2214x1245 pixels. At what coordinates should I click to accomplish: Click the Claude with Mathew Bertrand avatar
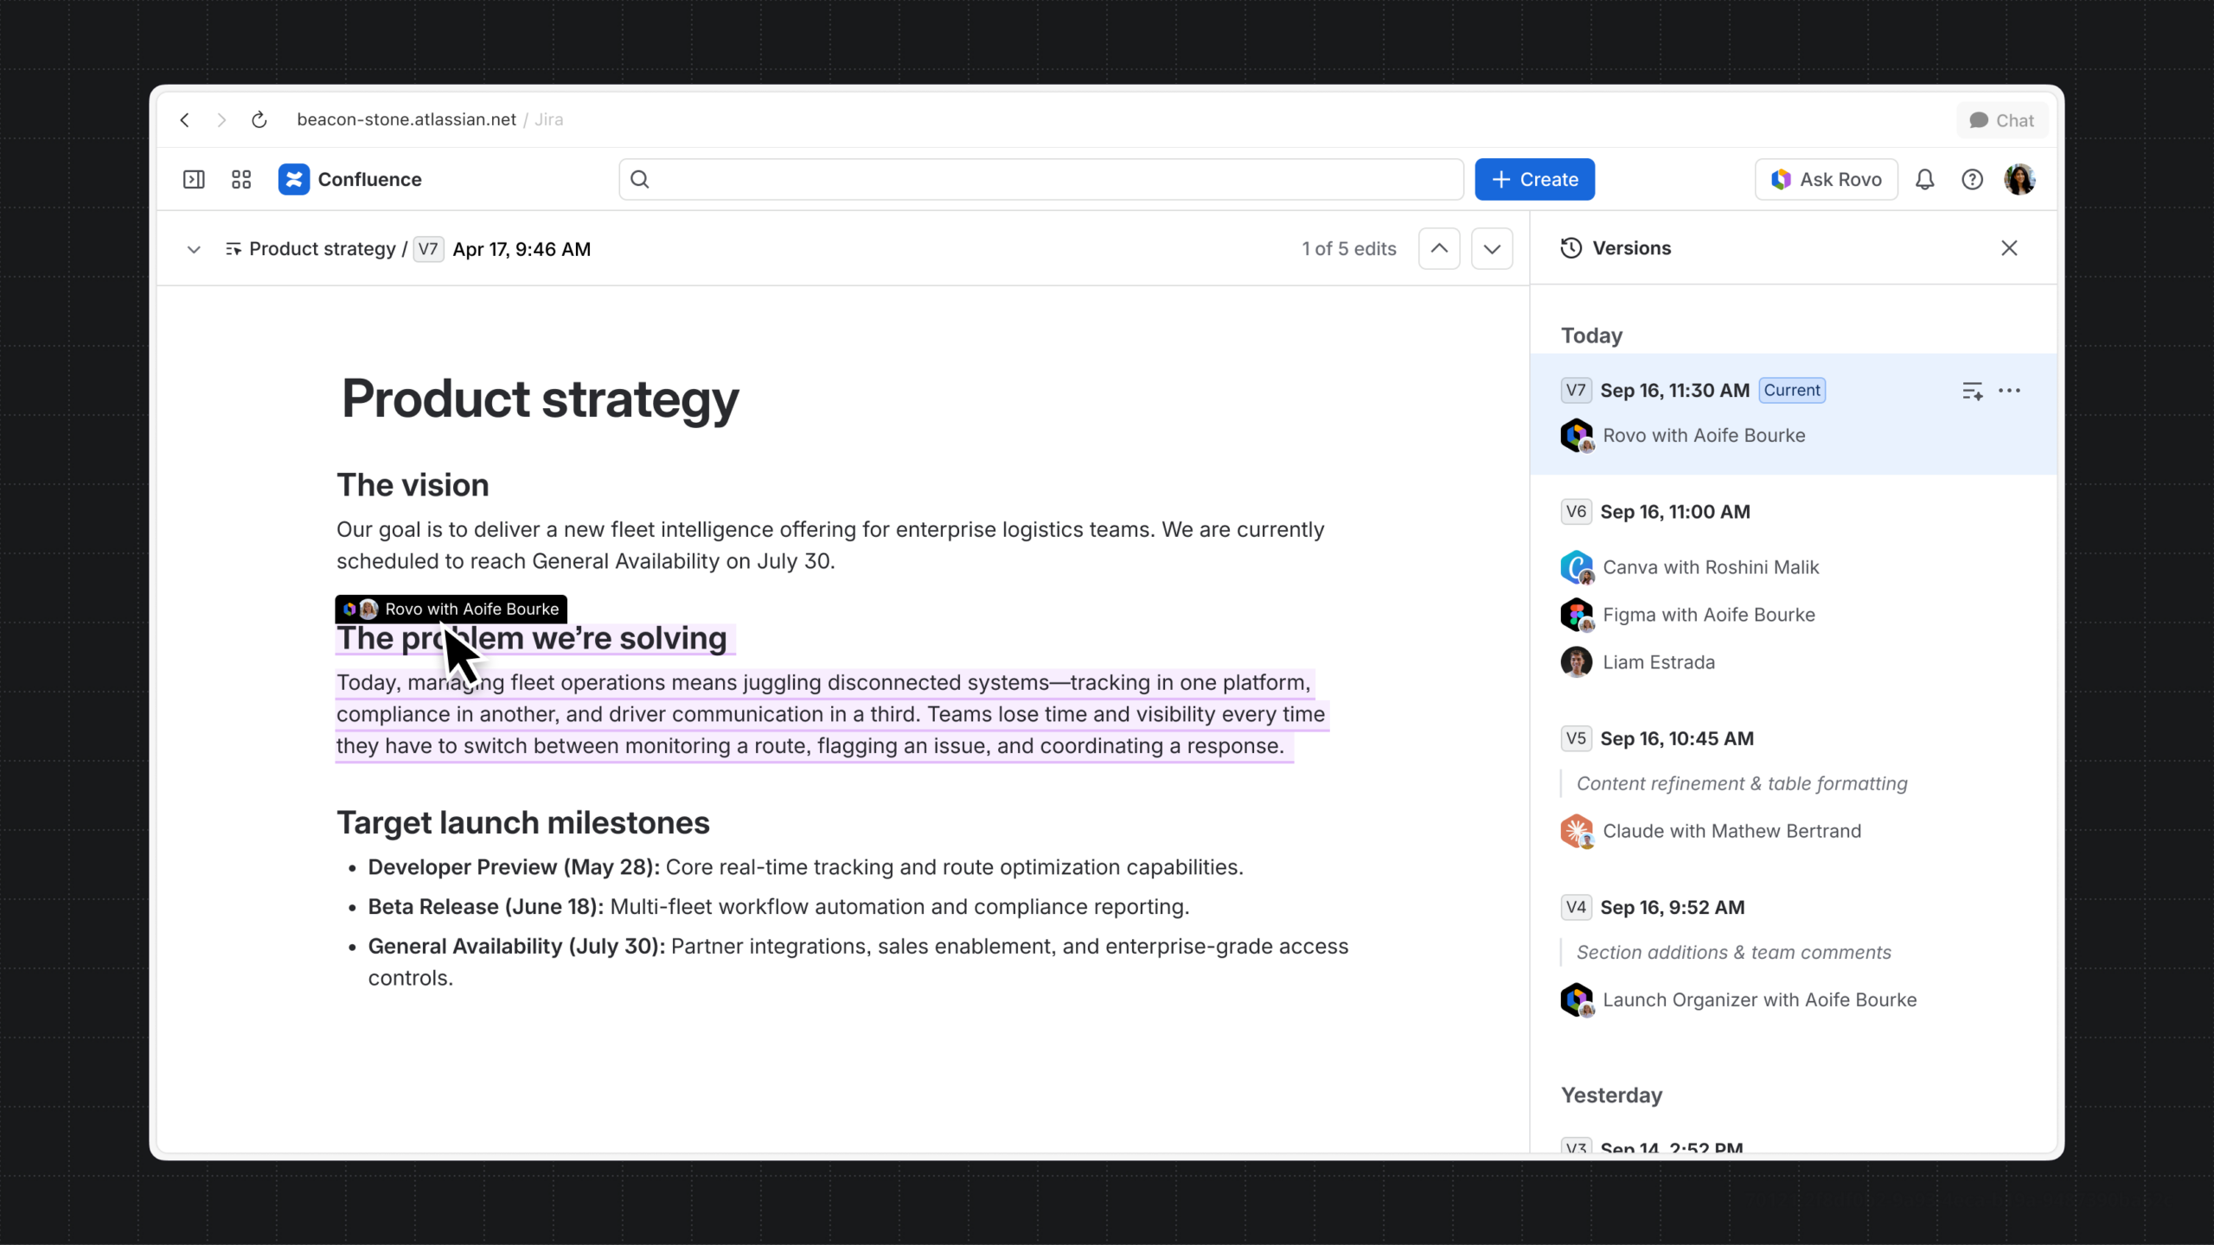(x=1577, y=831)
